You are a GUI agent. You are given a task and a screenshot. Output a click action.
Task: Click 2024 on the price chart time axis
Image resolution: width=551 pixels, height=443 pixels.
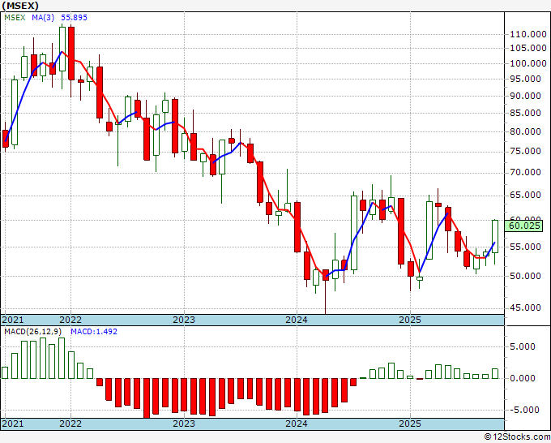click(297, 320)
